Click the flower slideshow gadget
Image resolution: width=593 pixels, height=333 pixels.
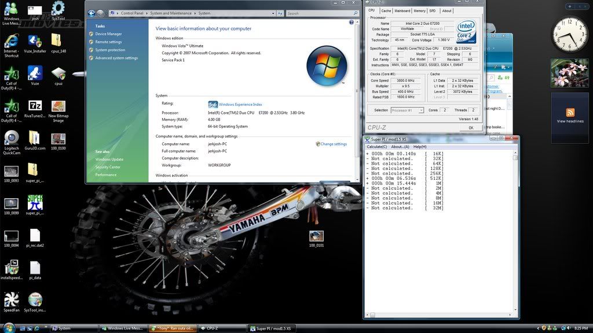(570, 73)
